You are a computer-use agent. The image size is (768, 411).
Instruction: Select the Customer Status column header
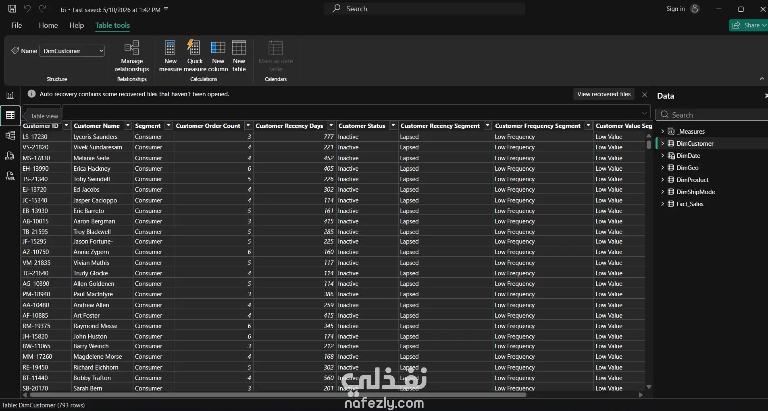362,126
